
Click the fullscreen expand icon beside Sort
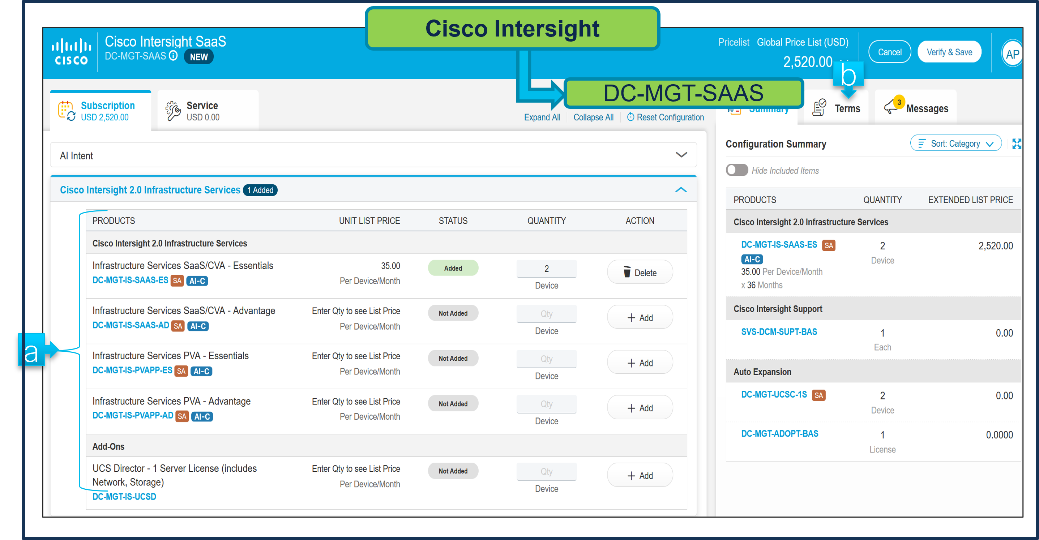(1017, 143)
